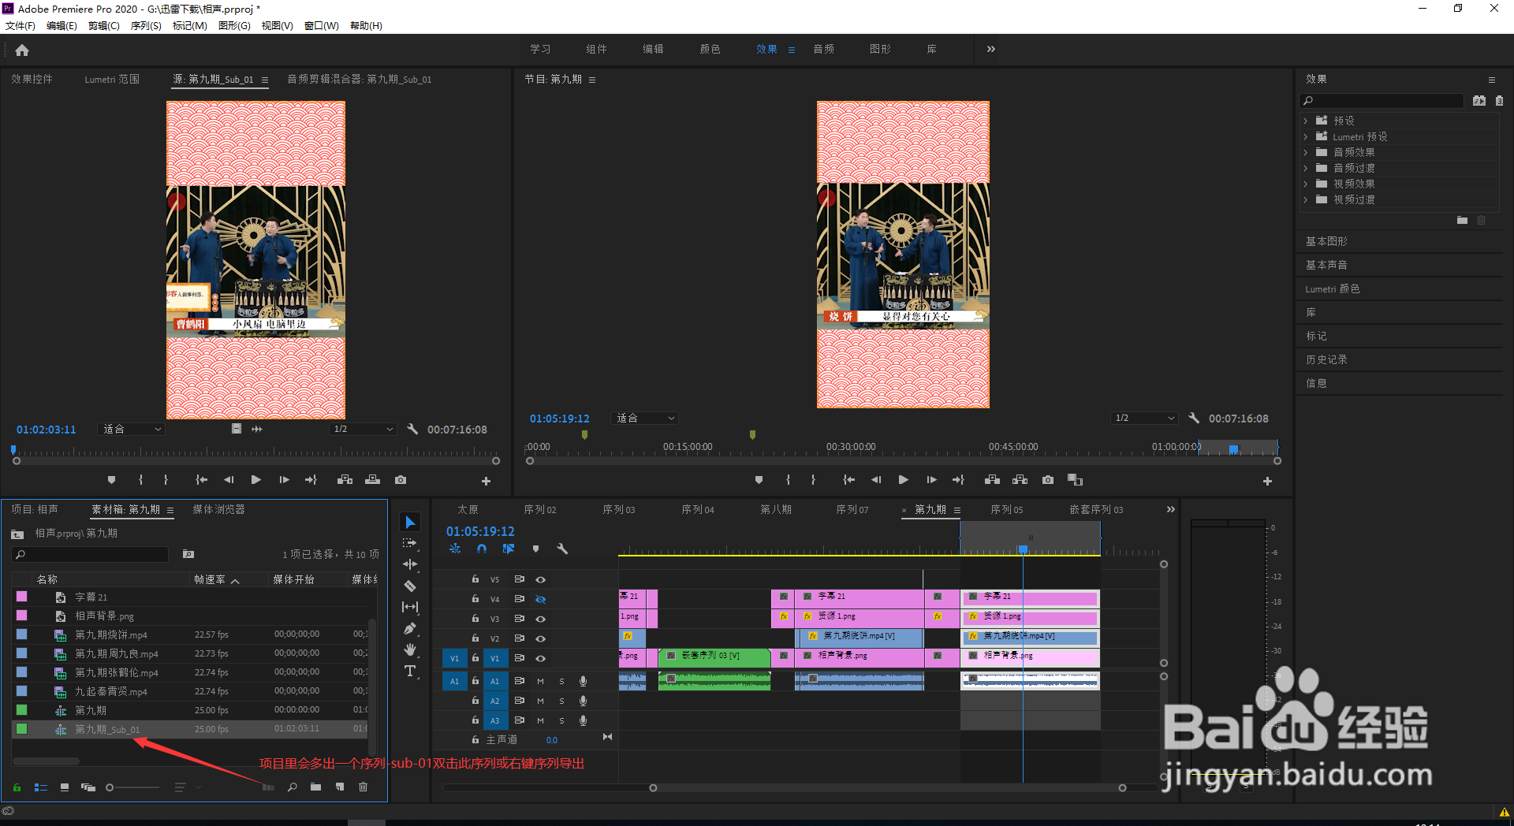Add a marker from the timeline toolbar
Screen dimensions: 1514x826
(x=535, y=549)
